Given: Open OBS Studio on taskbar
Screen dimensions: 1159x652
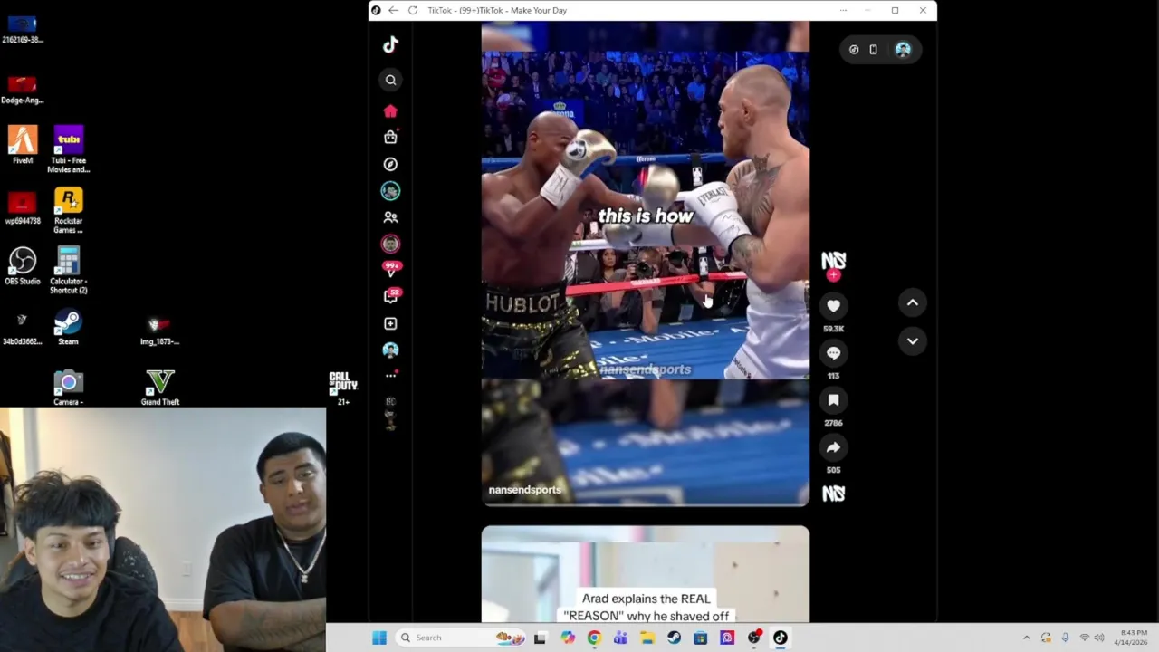Looking at the screenshot, I should (753, 638).
